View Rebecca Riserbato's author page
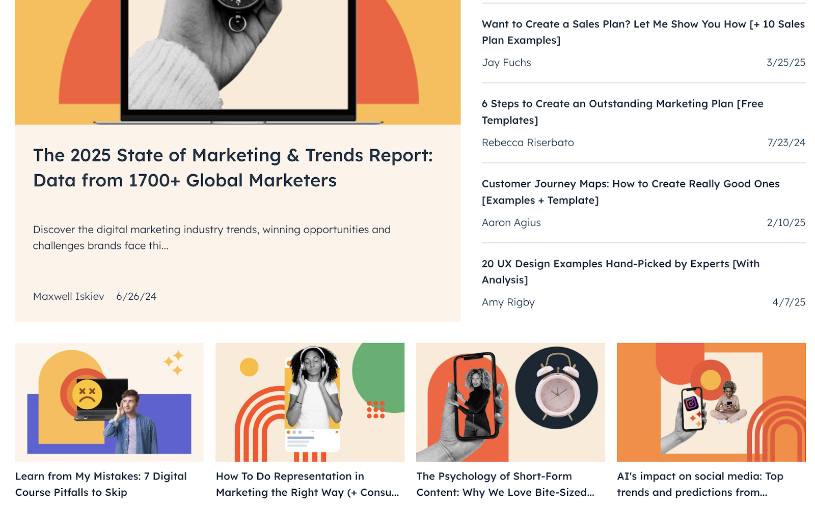The height and width of the screenshot is (505, 815). point(528,143)
